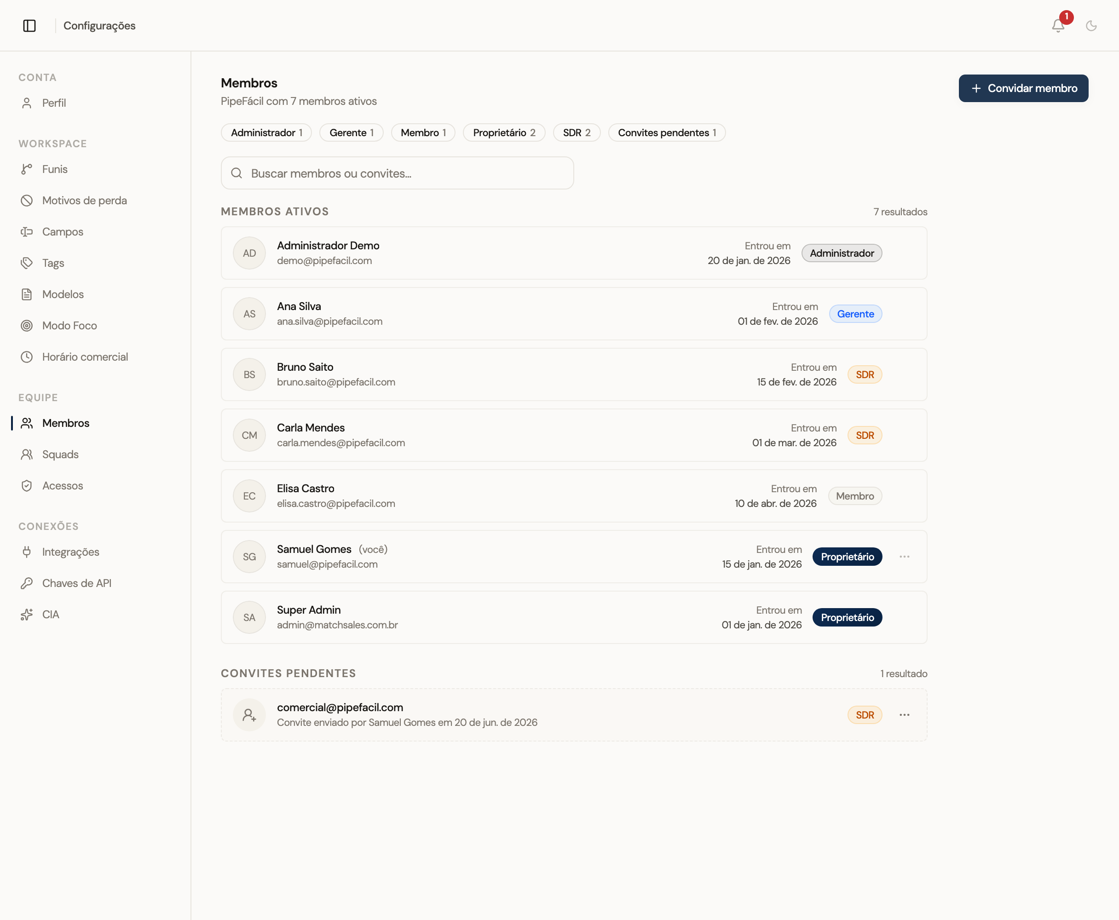Open Samuel Gomes row options menu

pyautogui.click(x=904, y=557)
